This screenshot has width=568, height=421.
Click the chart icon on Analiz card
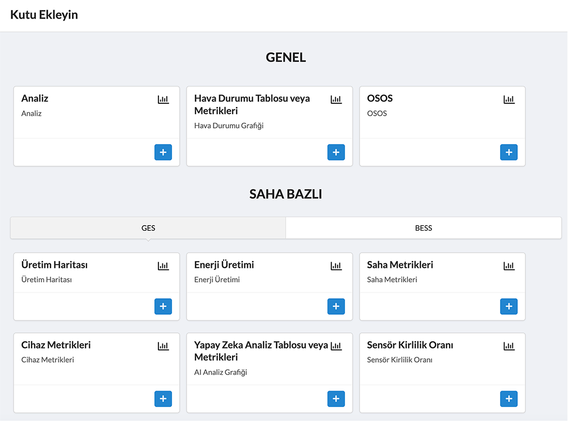[x=163, y=99]
